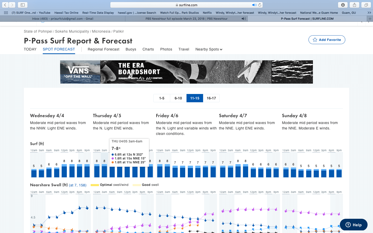The image size is (373, 233).
Task: Click Sunday 4/8 day heading
Action: pos(294,116)
